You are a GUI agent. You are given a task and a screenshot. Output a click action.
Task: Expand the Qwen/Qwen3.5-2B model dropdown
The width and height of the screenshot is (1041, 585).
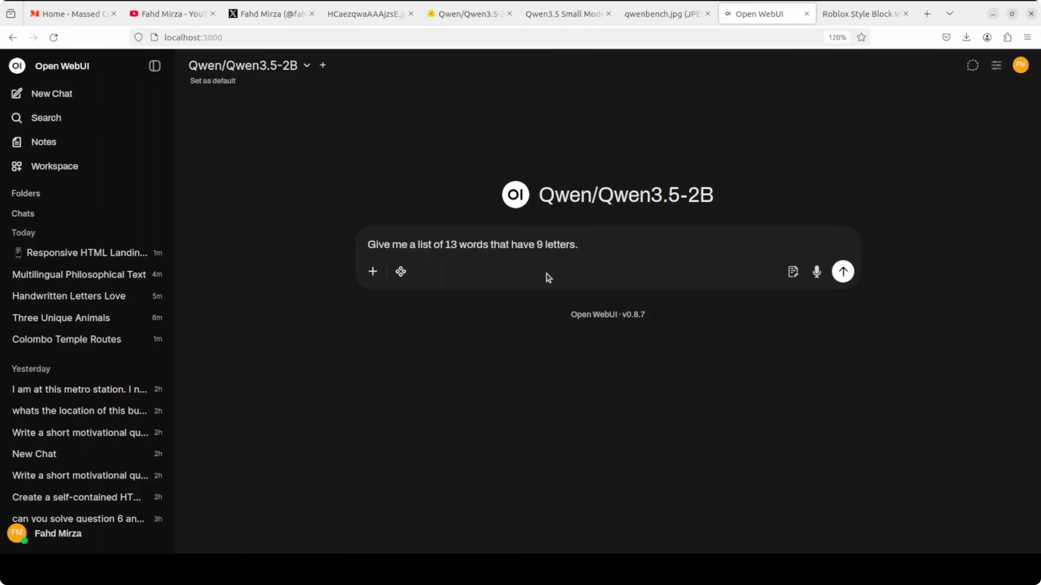(307, 65)
